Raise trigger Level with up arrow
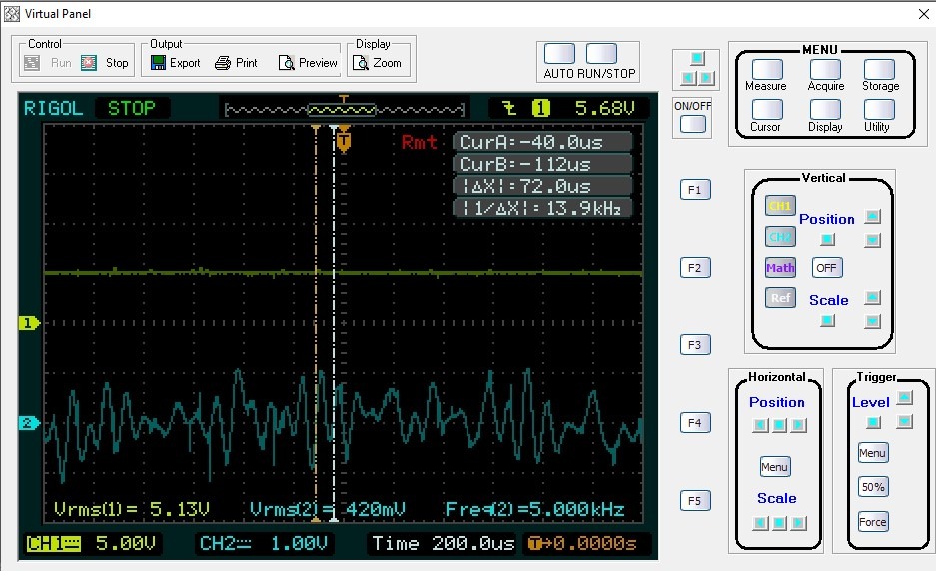The image size is (936, 571). click(905, 397)
